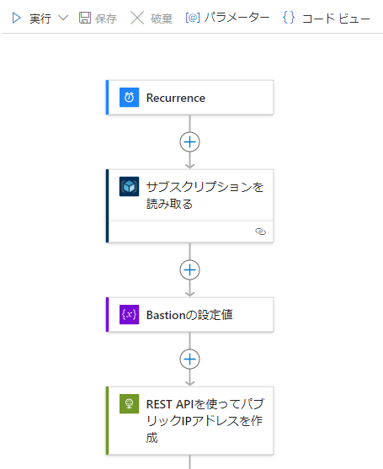Open the Bastionの設定値 variable action
This screenshot has width=383, height=469.
point(190,314)
